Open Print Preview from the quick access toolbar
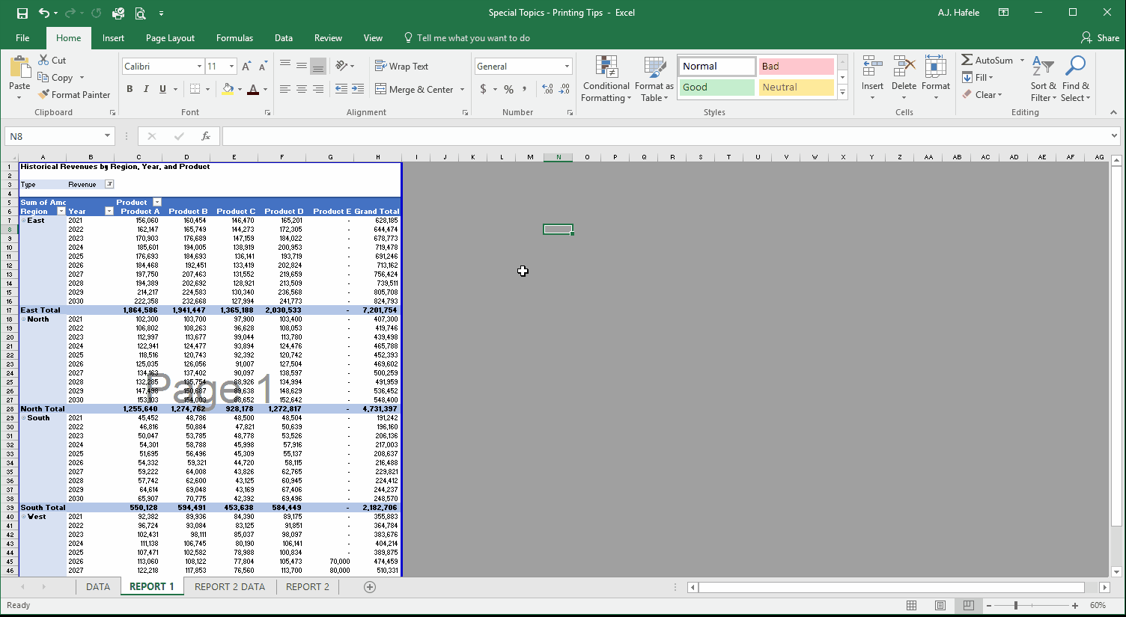 (140, 13)
